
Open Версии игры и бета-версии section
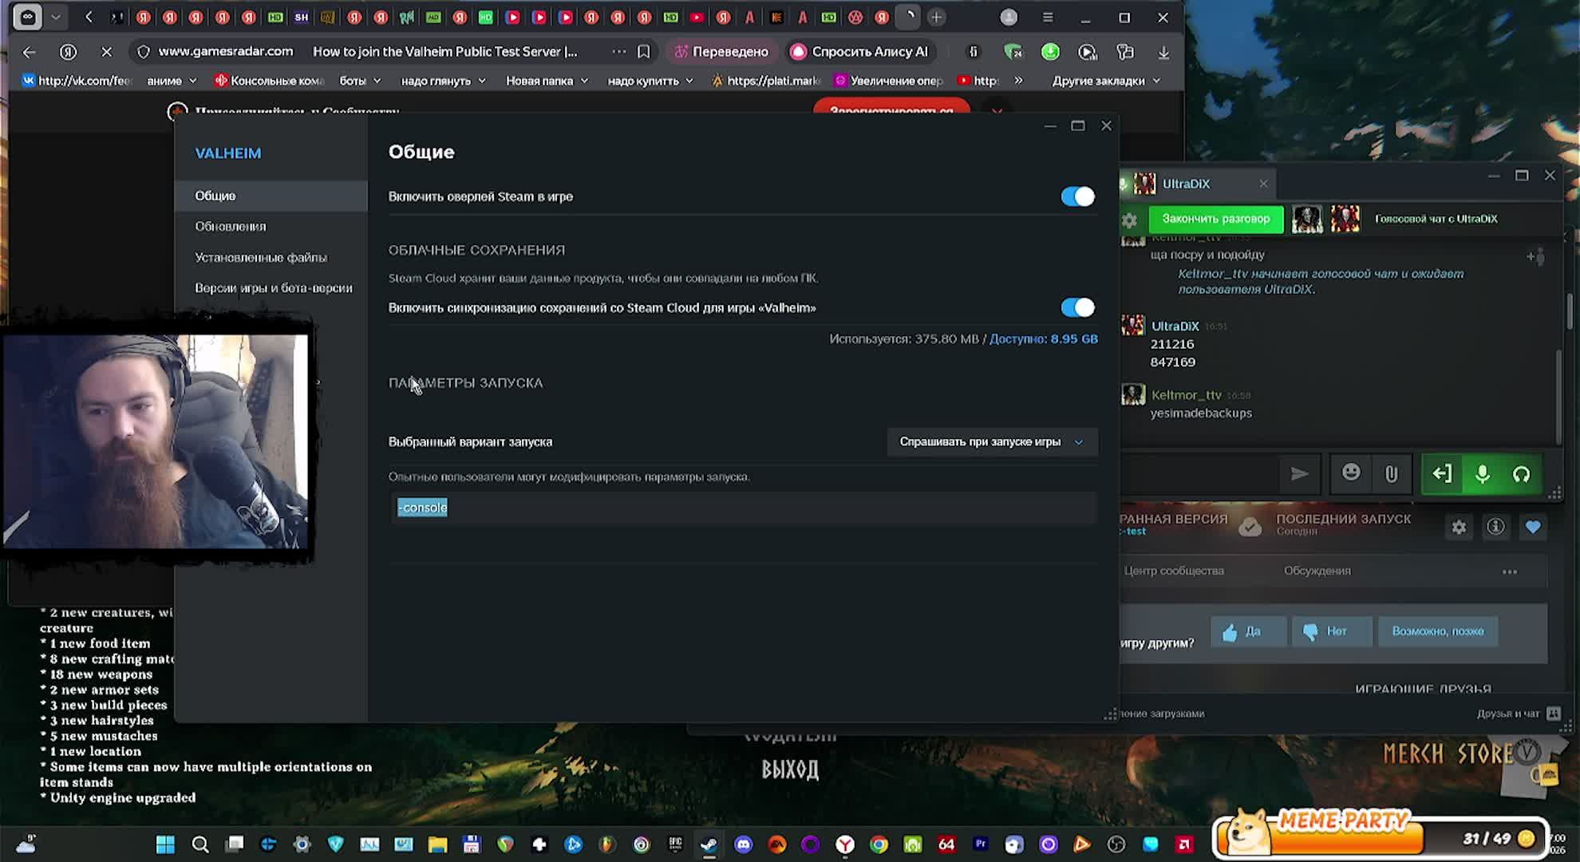[x=274, y=288]
